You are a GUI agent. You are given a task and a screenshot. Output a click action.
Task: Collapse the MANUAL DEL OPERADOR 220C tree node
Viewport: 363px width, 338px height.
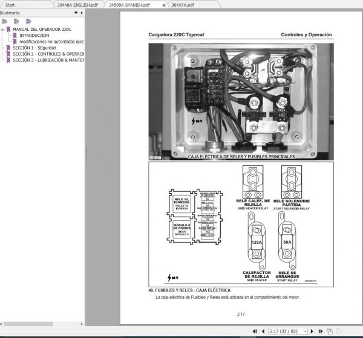2,30
